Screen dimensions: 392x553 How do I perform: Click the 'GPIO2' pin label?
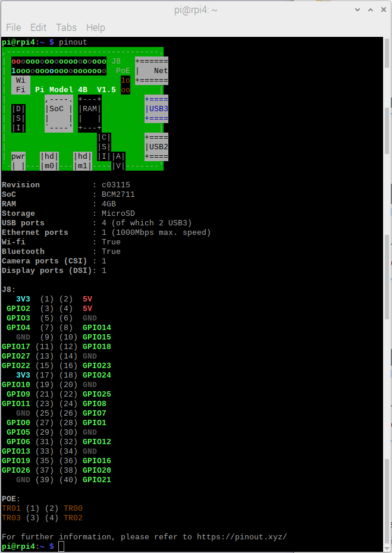click(18, 309)
